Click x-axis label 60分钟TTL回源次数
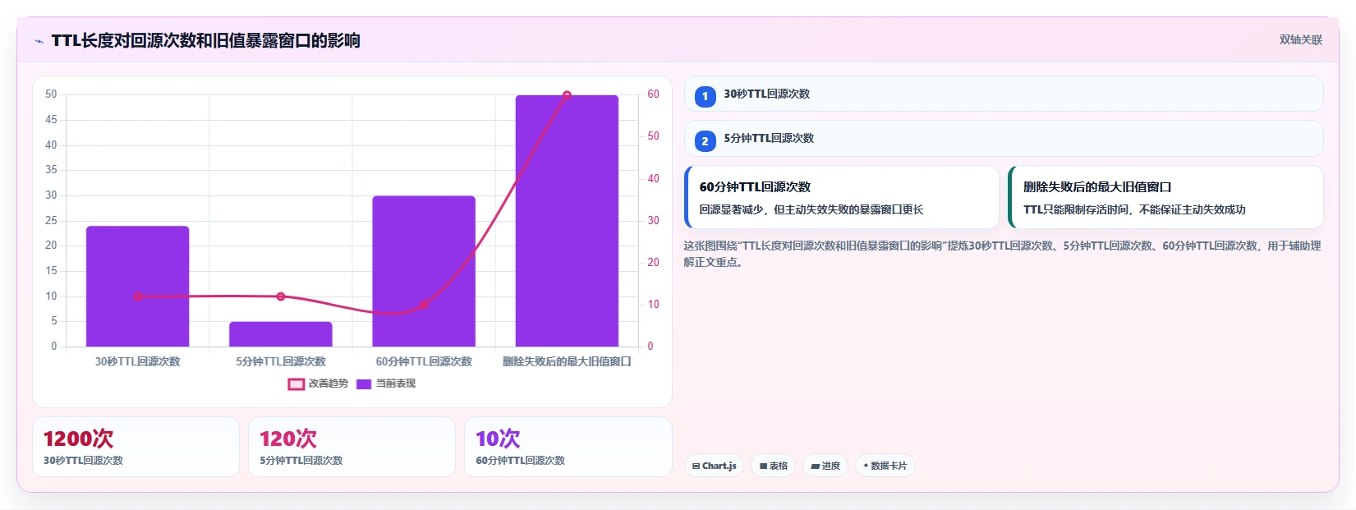Screen dimensions: 1356x510 424,361
